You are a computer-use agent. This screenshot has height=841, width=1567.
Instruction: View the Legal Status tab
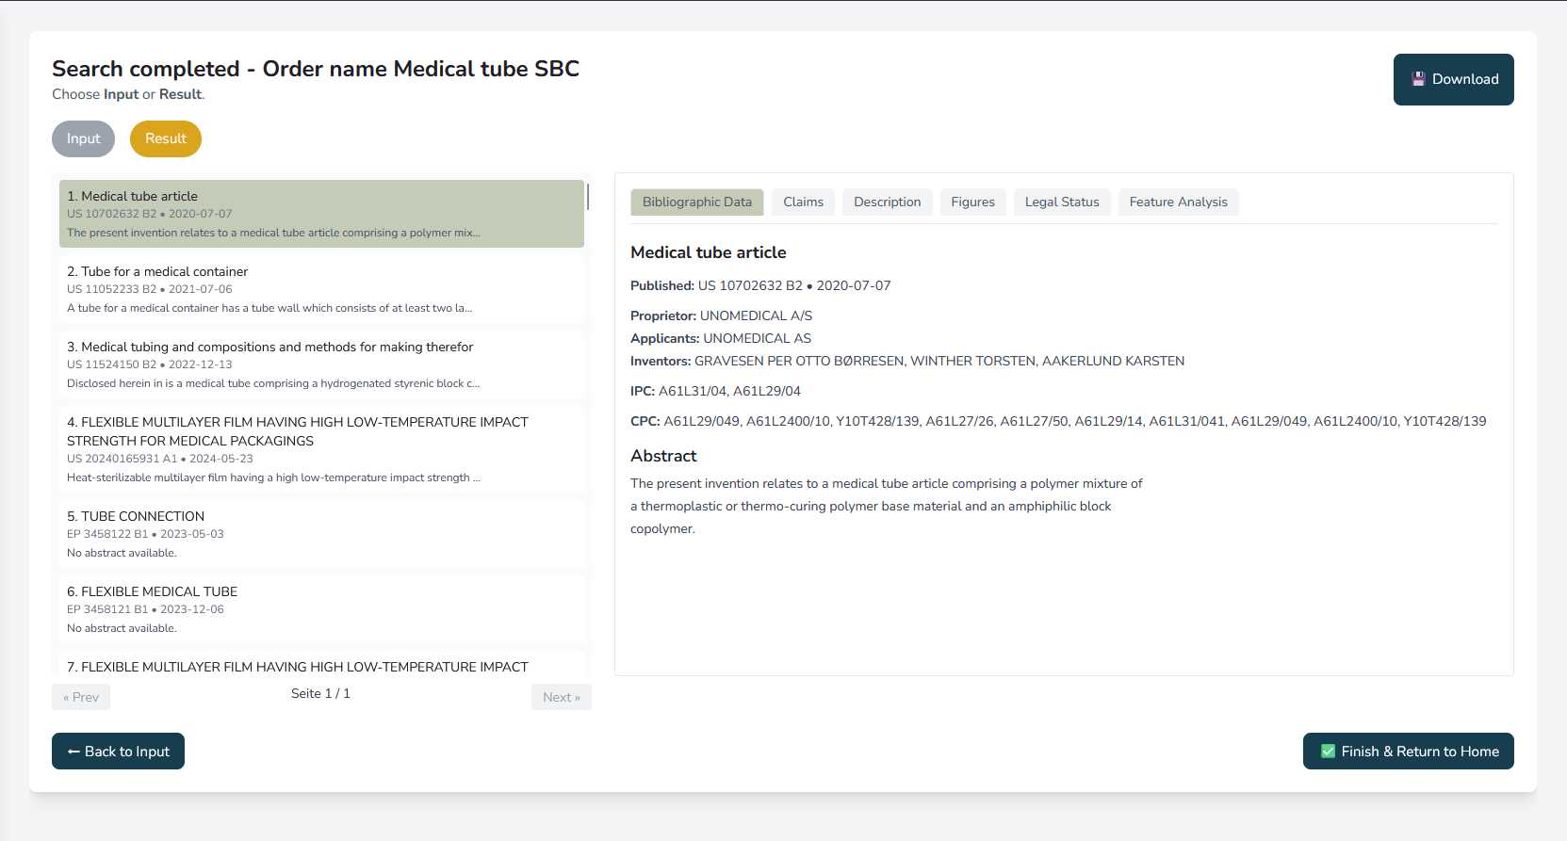[1062, 202]
